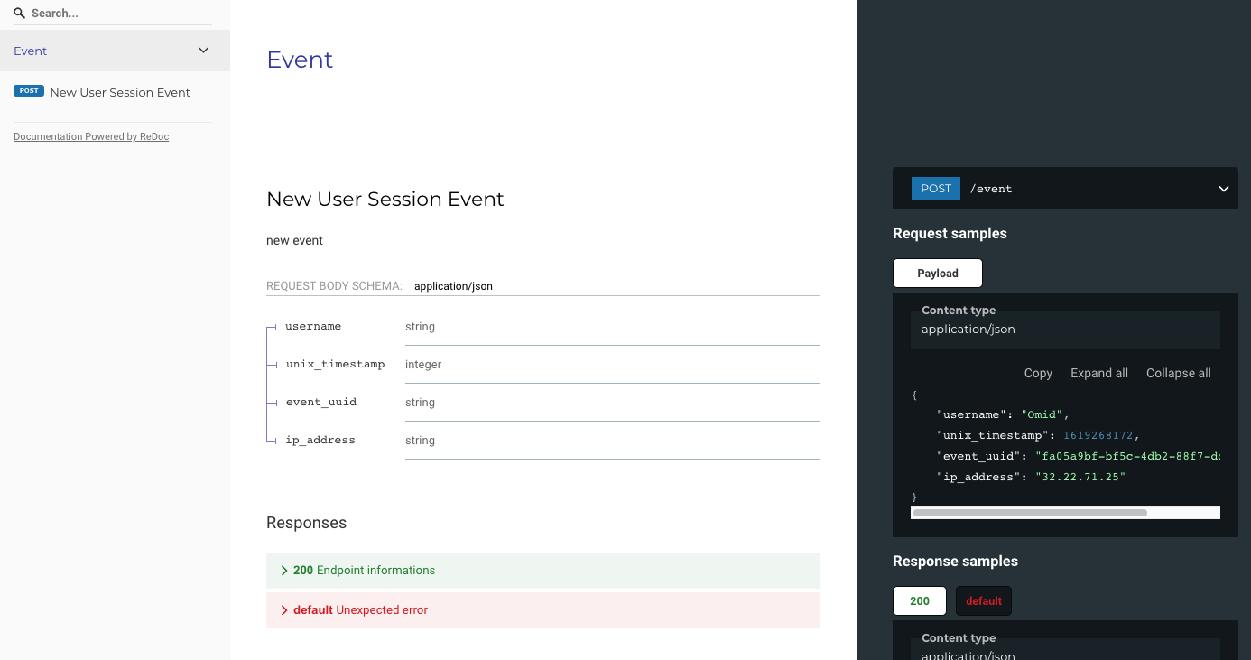
Task: Click Collapse all in request sample
Action: click(1179, 373)
